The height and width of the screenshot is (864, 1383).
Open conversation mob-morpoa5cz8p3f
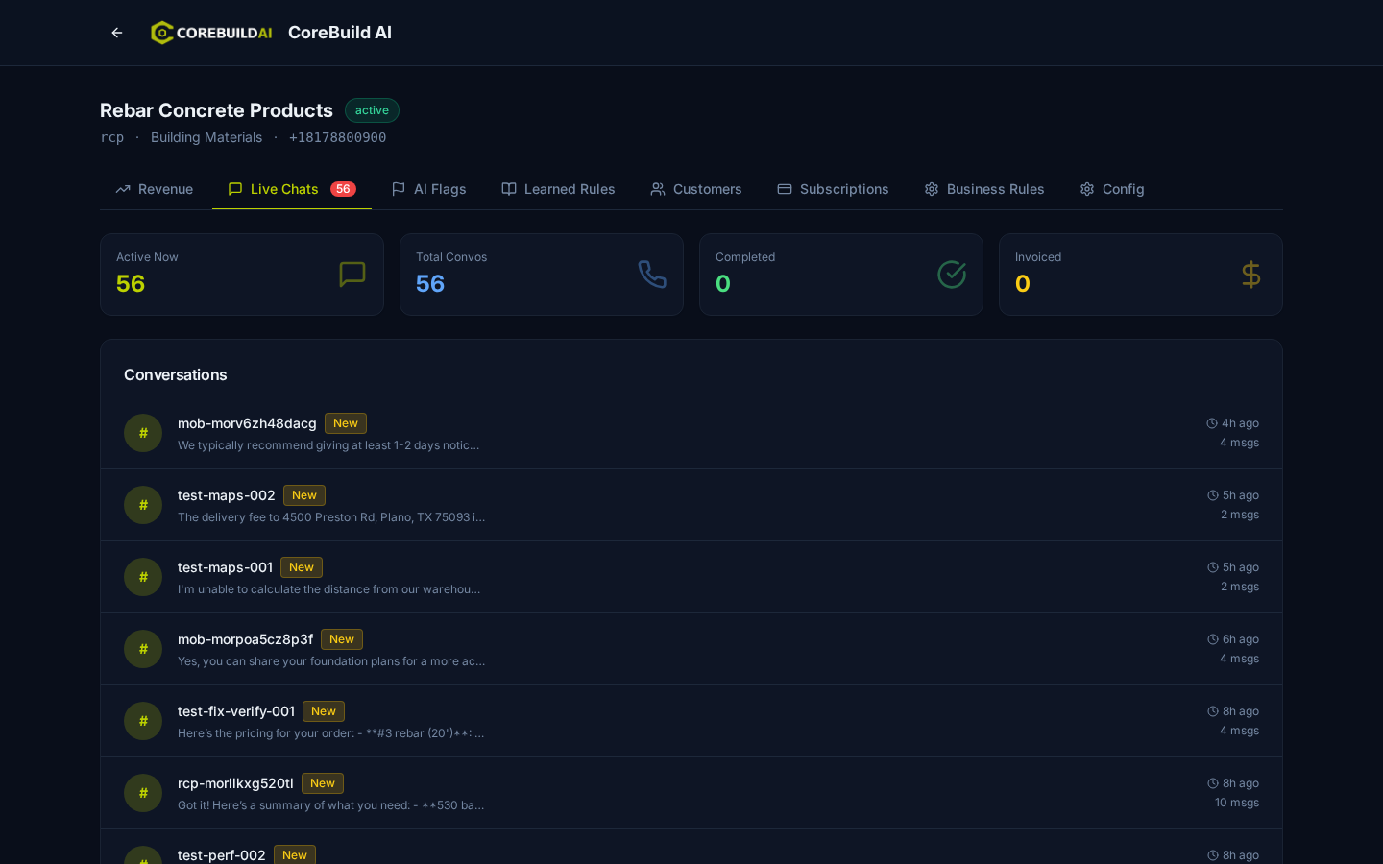[691, 649]
